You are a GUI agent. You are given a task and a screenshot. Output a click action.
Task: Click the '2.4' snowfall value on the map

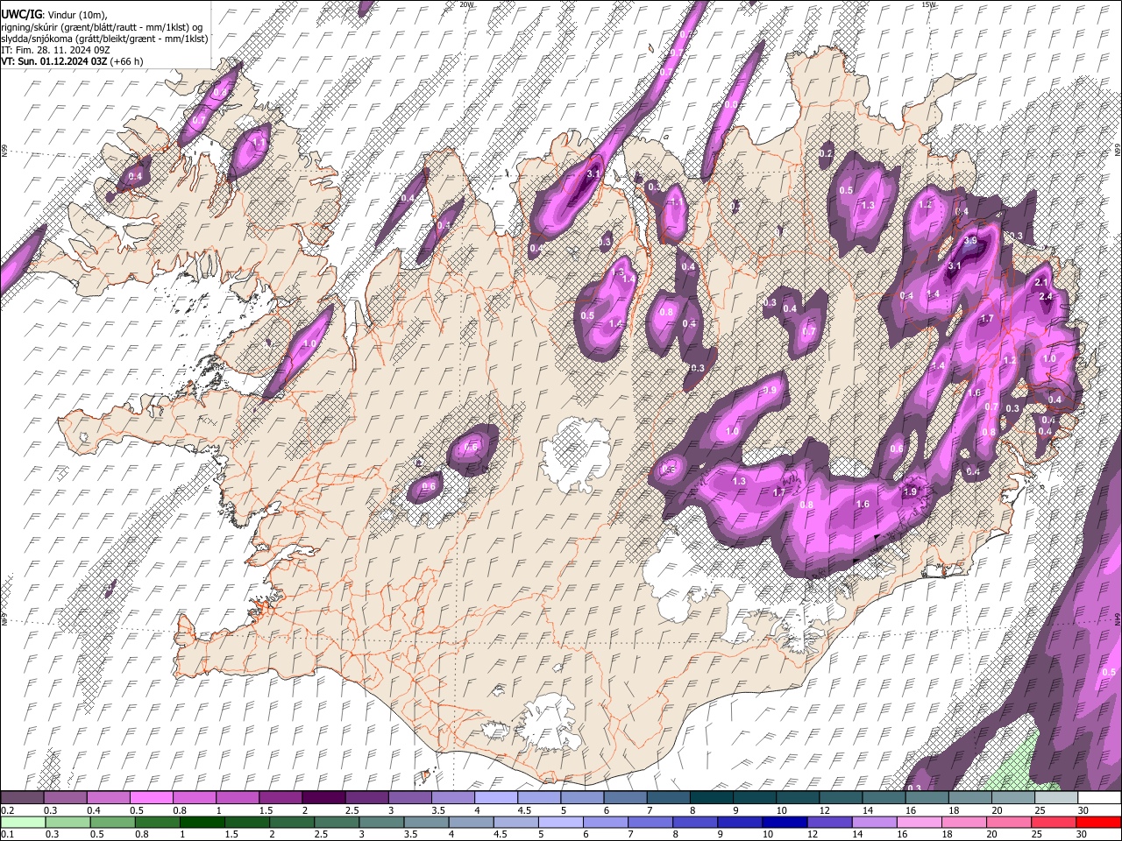1045,297
